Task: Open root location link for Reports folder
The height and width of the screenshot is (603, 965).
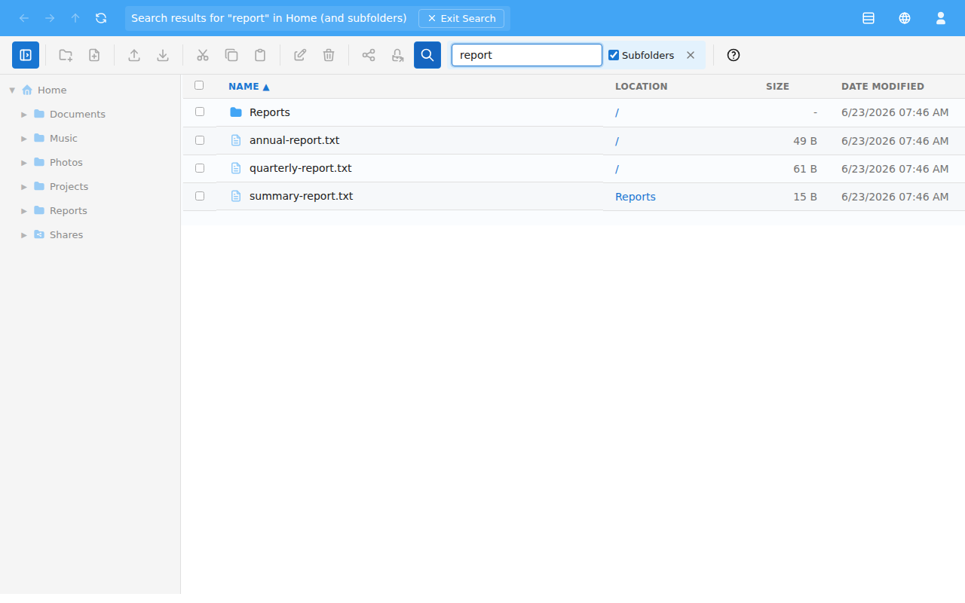Action: click(617, 113)
